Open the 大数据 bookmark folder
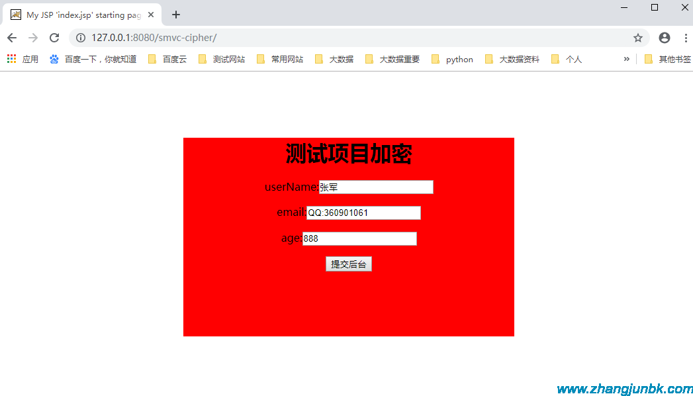 [x=334, y=59]
